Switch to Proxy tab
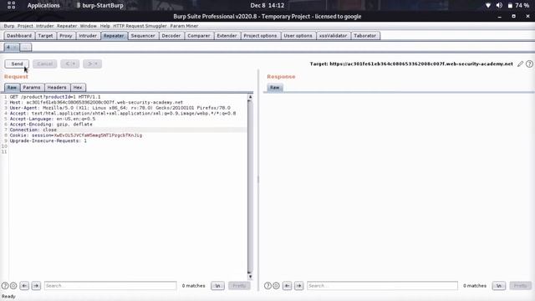The height and width of the screenshot is (301, 535). coord(66,36)
